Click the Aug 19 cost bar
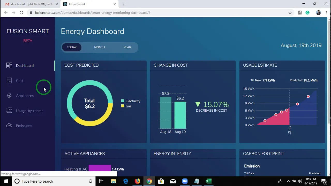This screenshot has height=186, width=331. [x=180, y=115]
